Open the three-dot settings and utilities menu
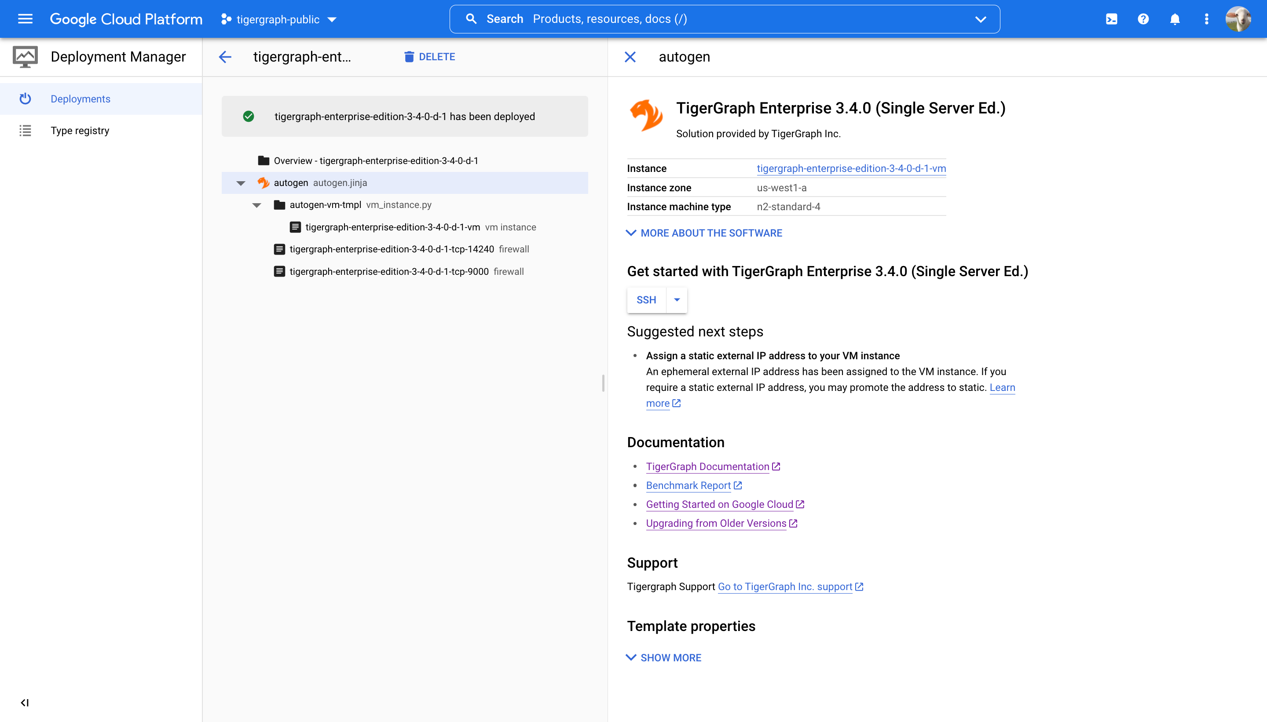This screenshot has height=722, width=1267. click(1206, 19)
